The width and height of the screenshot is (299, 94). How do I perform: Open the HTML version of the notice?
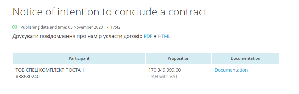point(164,36)
